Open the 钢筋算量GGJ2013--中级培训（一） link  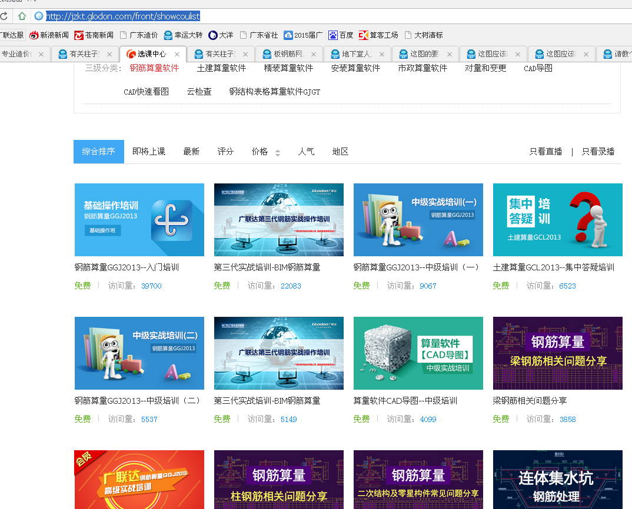(416, 267)
